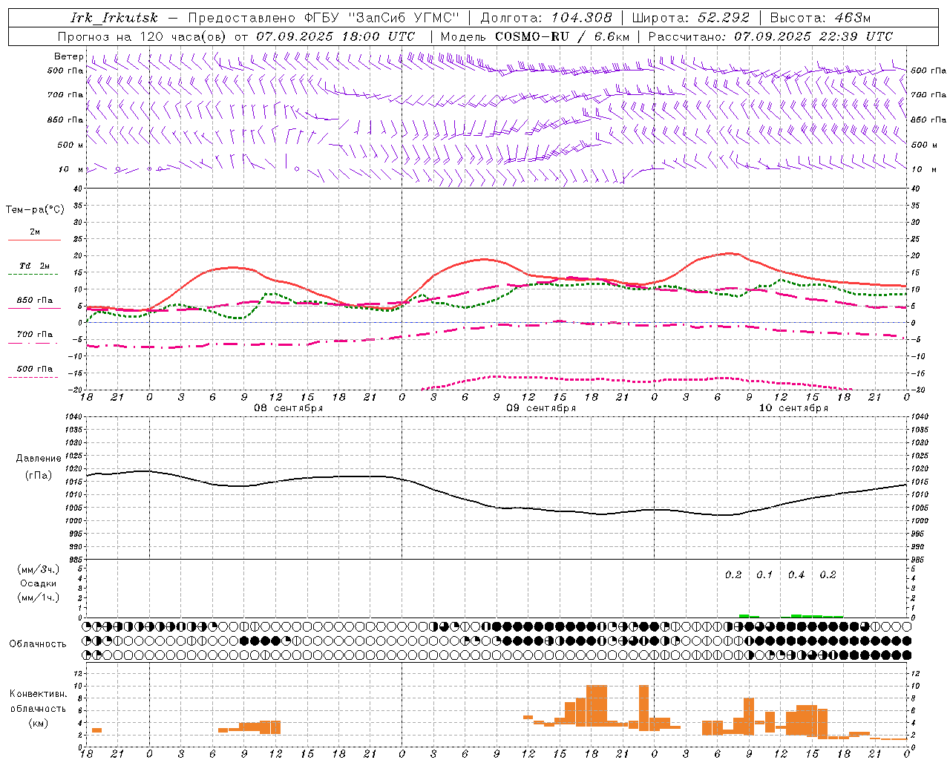Click the '0.4' precipitation amount value
Viewport: 950px width, 760px height.
[796, 574]
